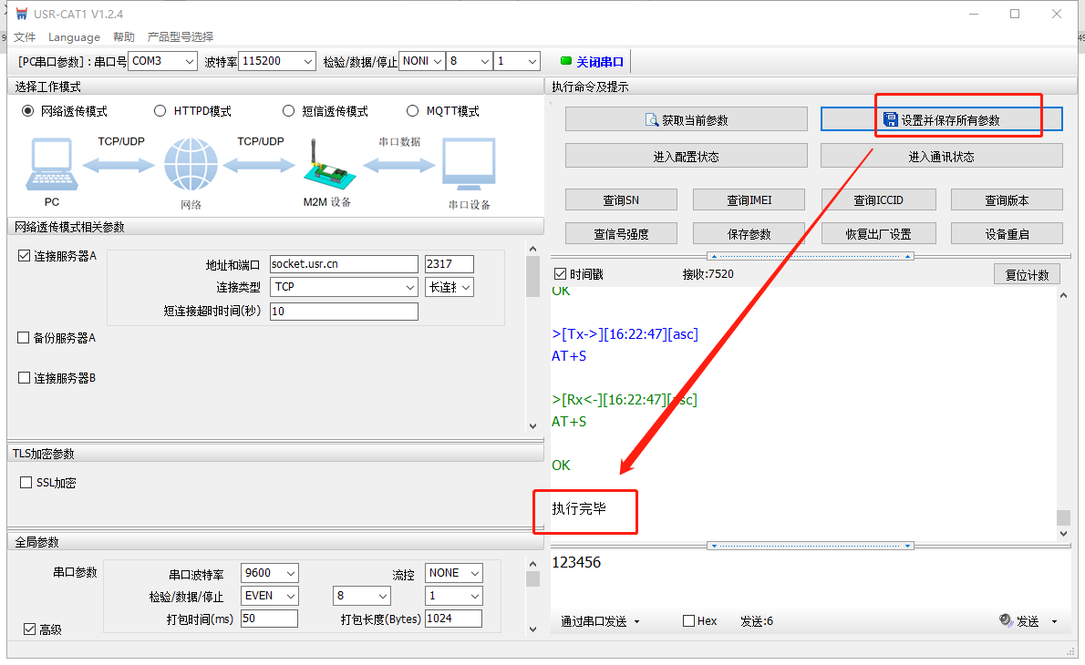
Task: Click the 发送 send icon
Action: pos(1006,620)
